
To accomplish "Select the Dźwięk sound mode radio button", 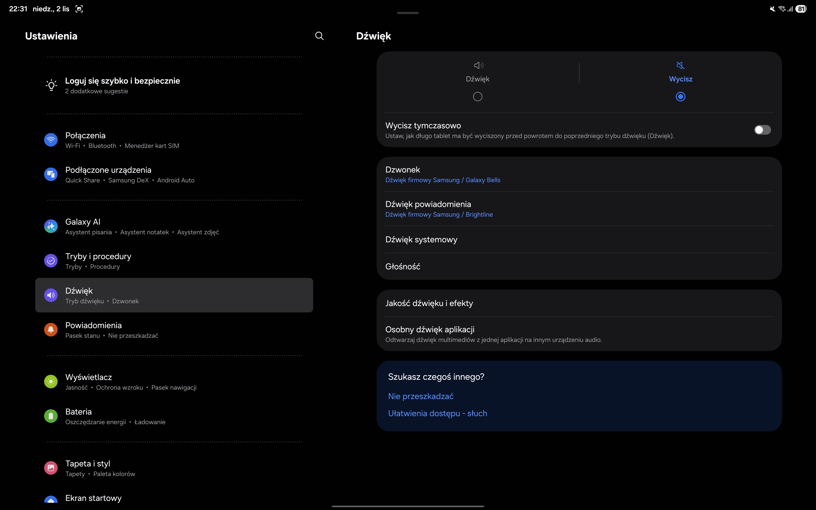I will click(x=477, y=97).
